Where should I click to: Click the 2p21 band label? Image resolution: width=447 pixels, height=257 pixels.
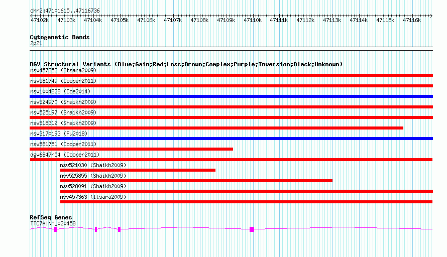pyautogui.click(x=36, y=43)
